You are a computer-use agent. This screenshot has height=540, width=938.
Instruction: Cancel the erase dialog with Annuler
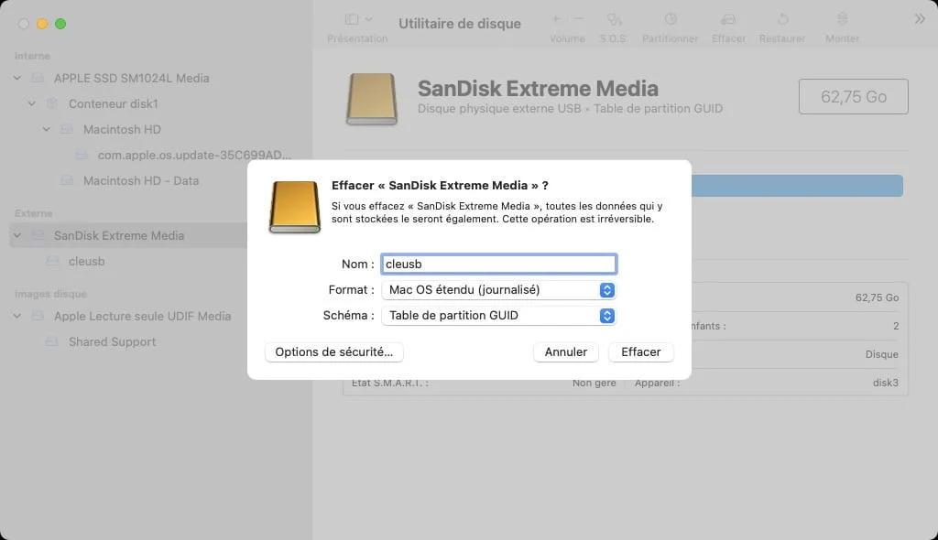565,351
